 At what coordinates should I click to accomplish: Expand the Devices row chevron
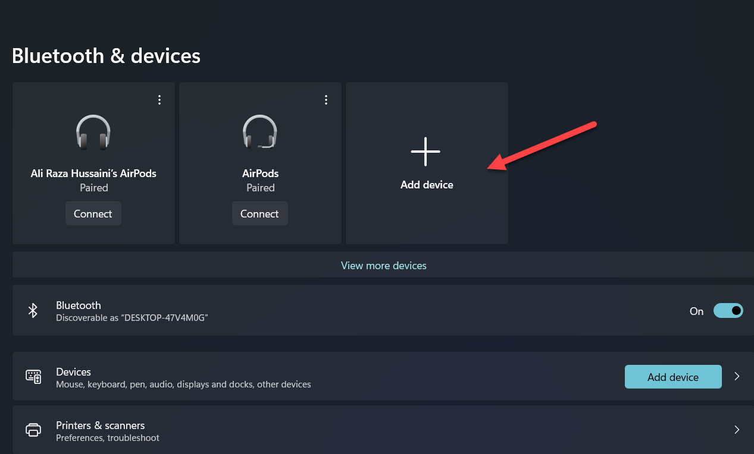click(x=737, y=376)
